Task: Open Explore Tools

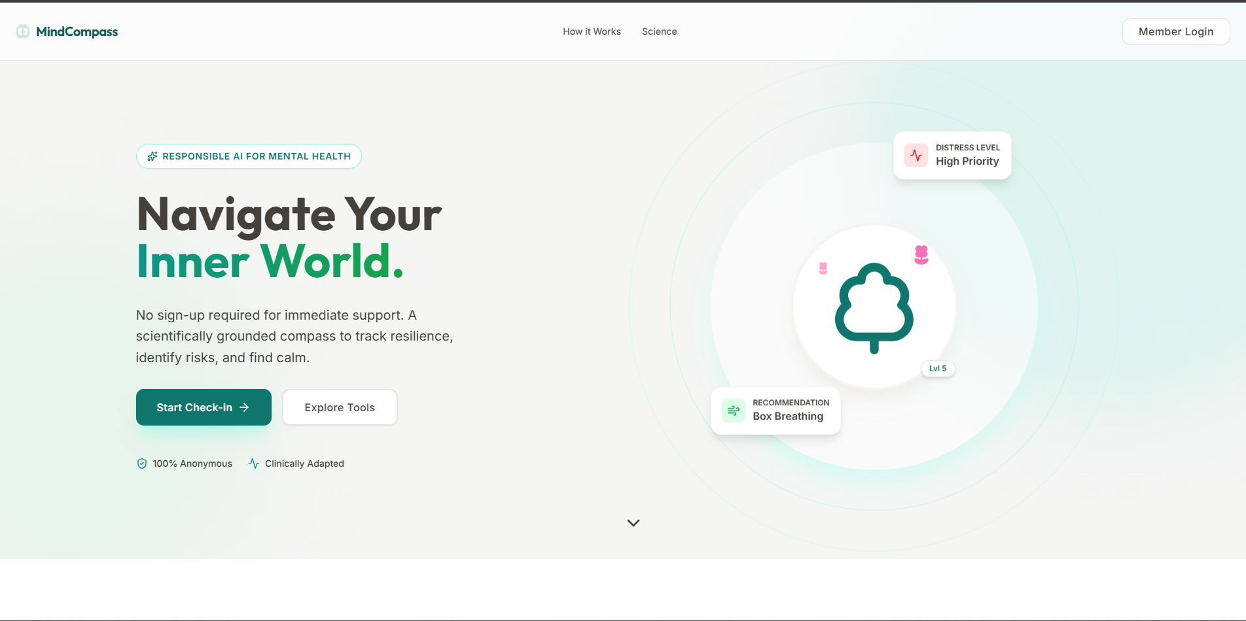Action: point(339,407)
